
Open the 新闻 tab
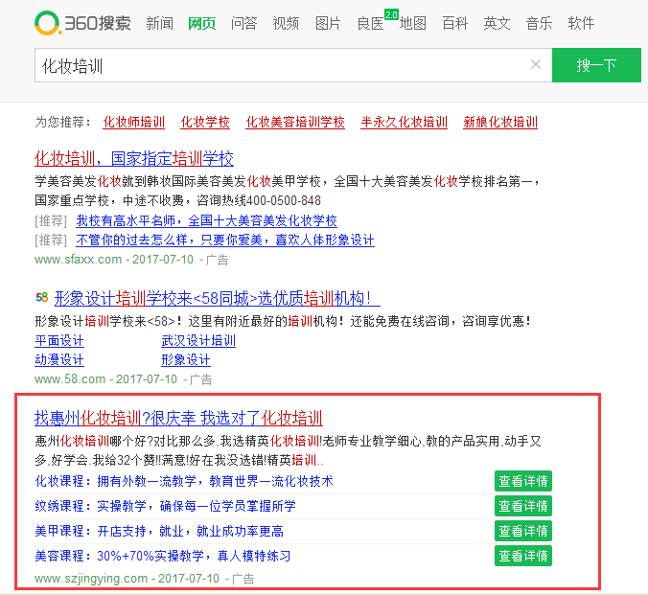[160, 23]
